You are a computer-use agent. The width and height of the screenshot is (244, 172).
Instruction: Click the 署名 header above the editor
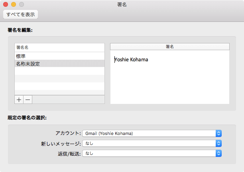click(x=169, y=47)
